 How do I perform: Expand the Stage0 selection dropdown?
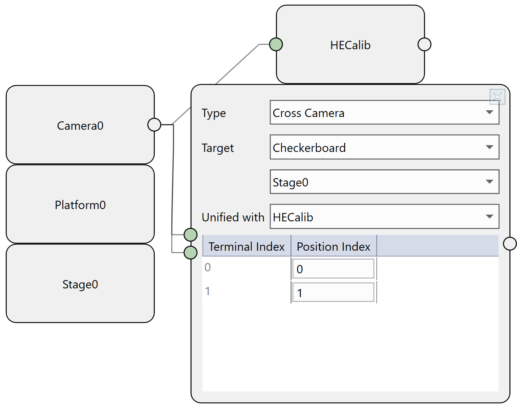(384, 182)
